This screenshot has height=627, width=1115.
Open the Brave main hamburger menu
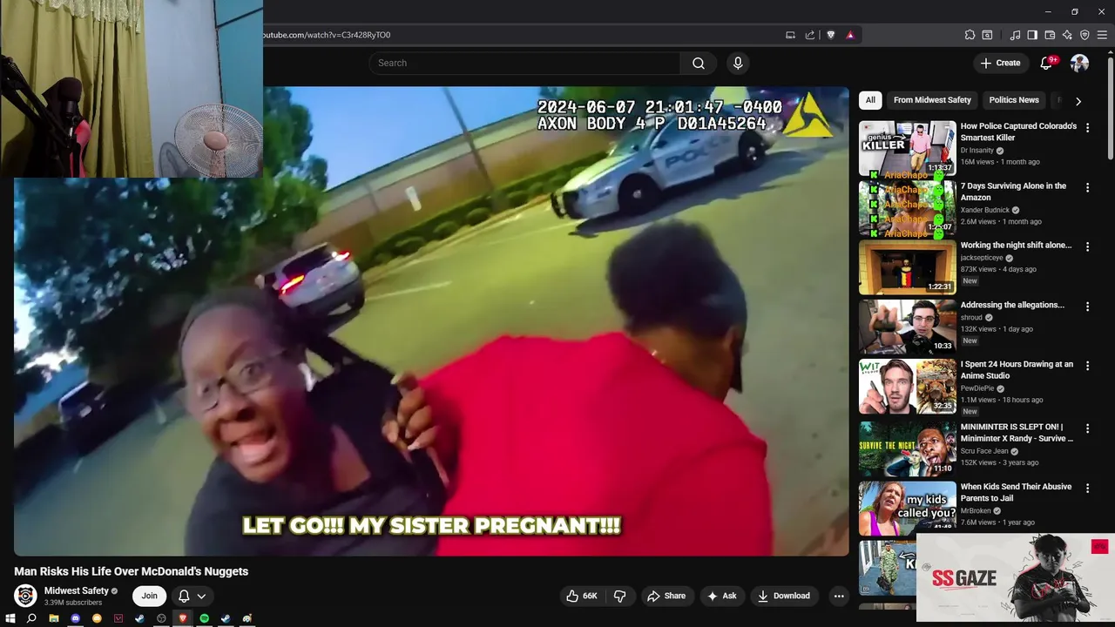click(1102, 35)
